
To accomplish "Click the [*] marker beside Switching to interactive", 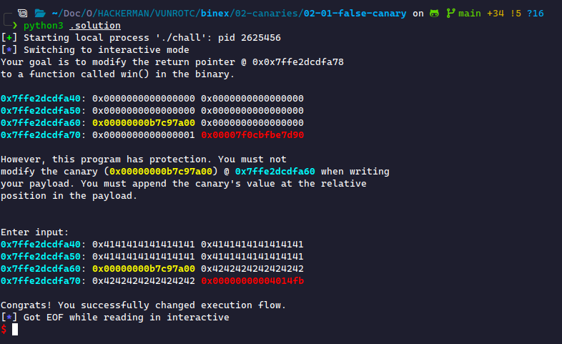I will [x=9, y=50].
